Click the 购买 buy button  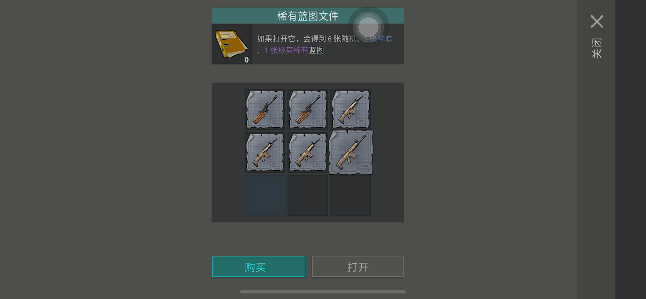coord(258,267)
